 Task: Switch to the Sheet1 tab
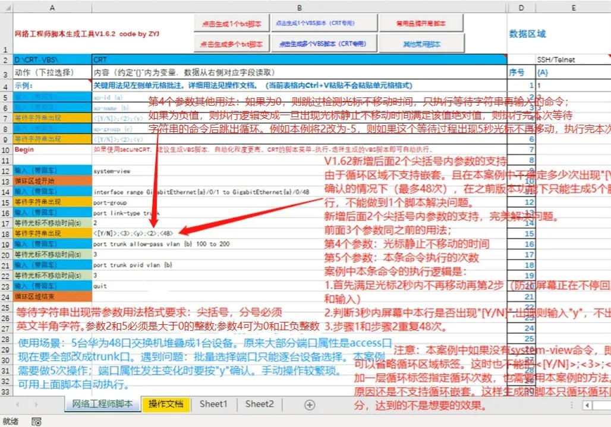pos(213,404)
